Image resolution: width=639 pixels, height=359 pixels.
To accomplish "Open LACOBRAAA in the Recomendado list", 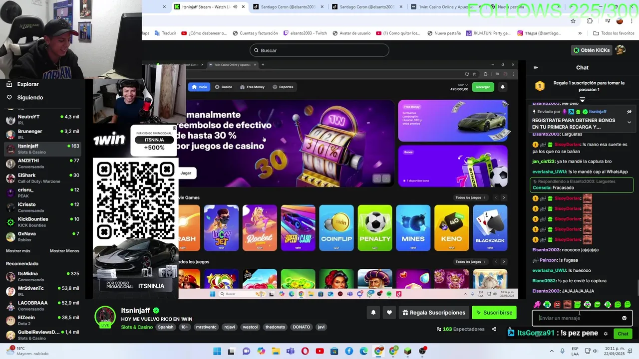I will [42, 306].
